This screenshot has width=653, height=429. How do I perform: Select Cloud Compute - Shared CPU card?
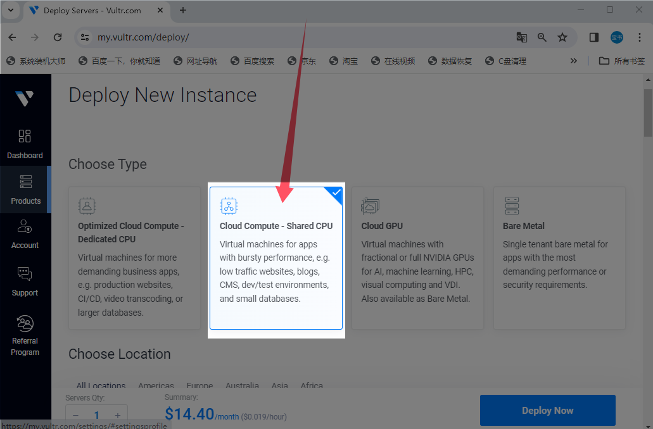[x=276, y=258]
